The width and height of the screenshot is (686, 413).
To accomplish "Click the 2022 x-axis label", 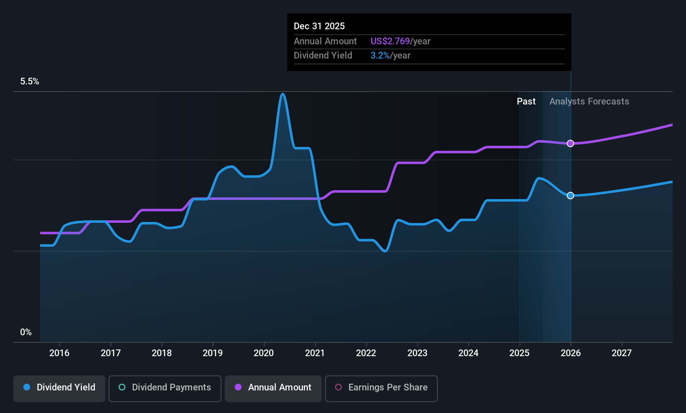I will (x=366, y=353).
